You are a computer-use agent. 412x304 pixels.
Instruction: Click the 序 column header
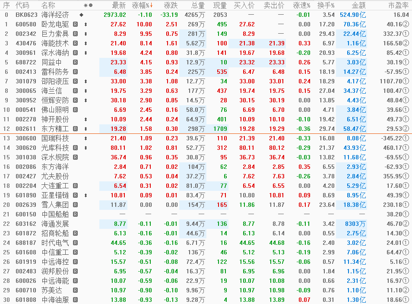[x=6, y=5]
